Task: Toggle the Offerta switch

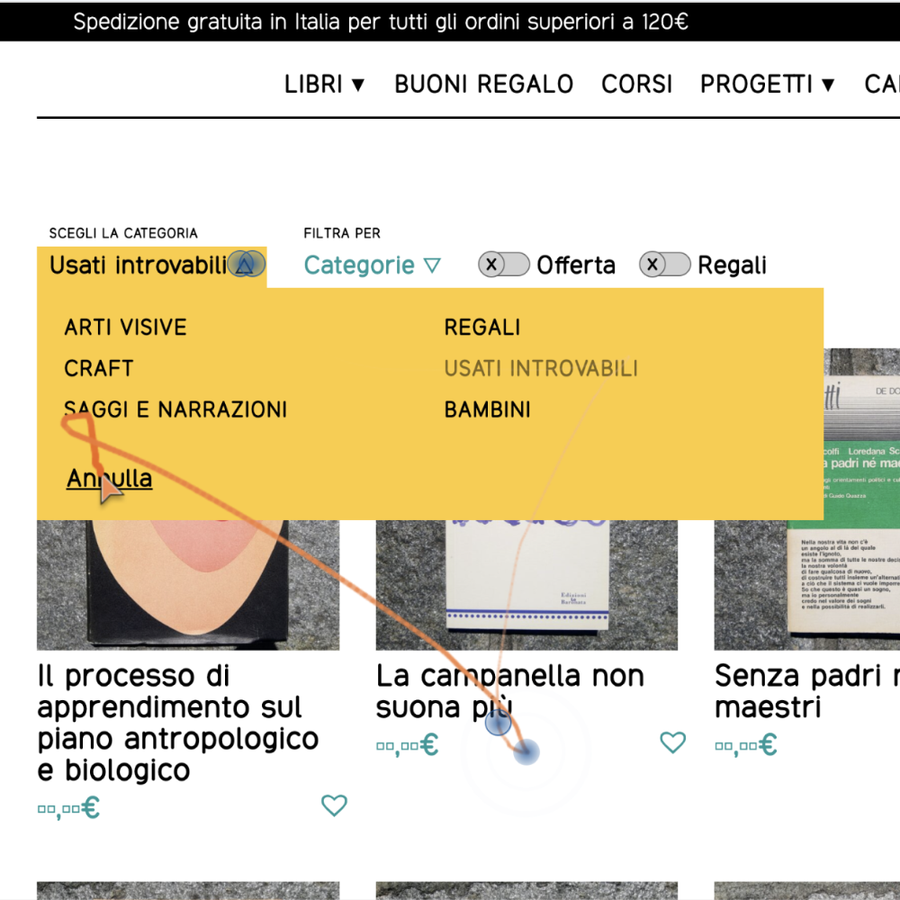Action: click(504, 265)
